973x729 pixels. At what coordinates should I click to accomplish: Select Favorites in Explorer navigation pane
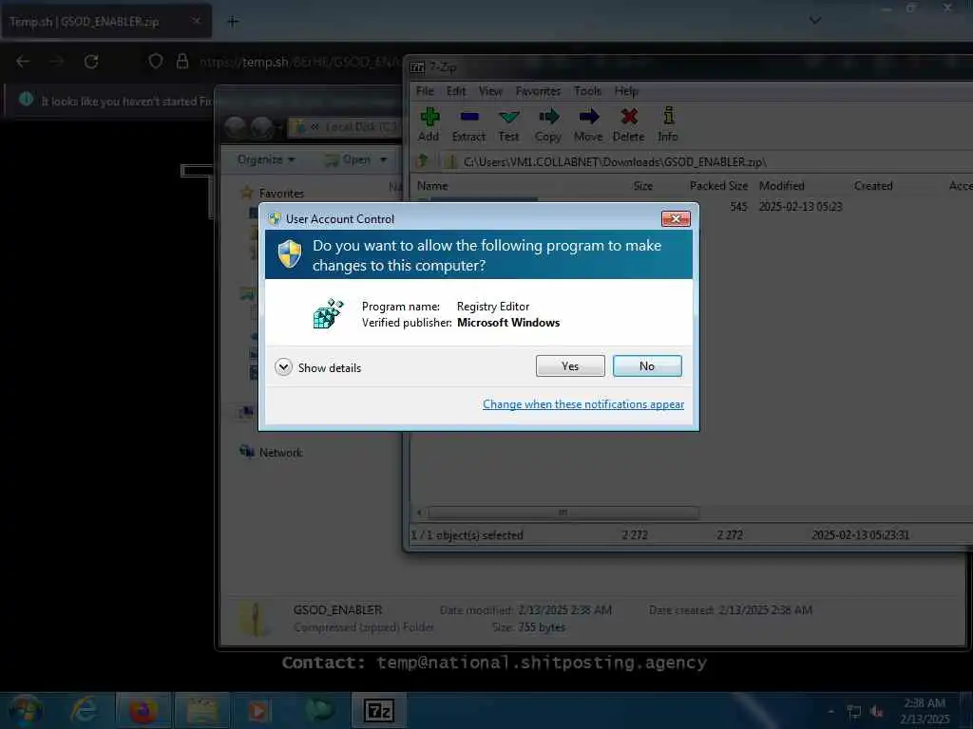tap(281, 194)
